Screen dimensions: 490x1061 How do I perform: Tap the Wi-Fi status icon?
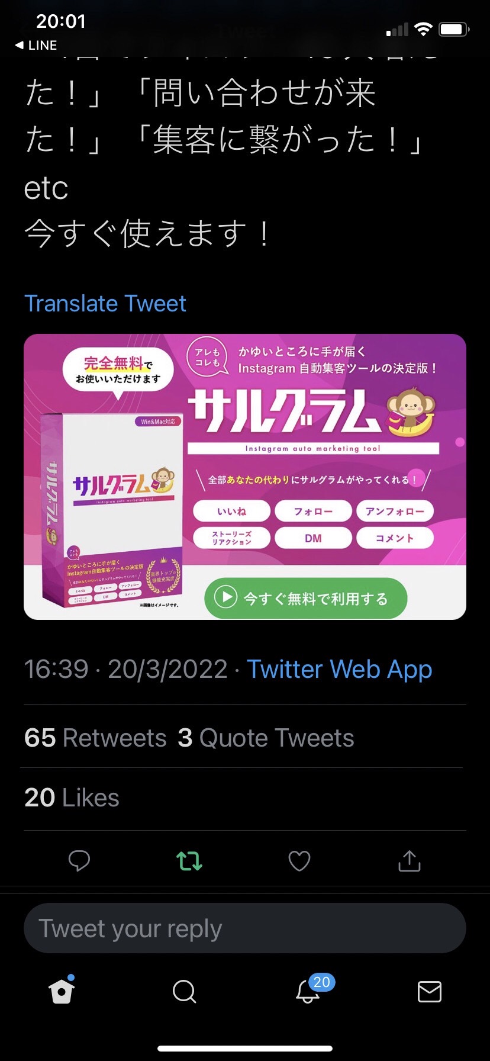(423, 29)
